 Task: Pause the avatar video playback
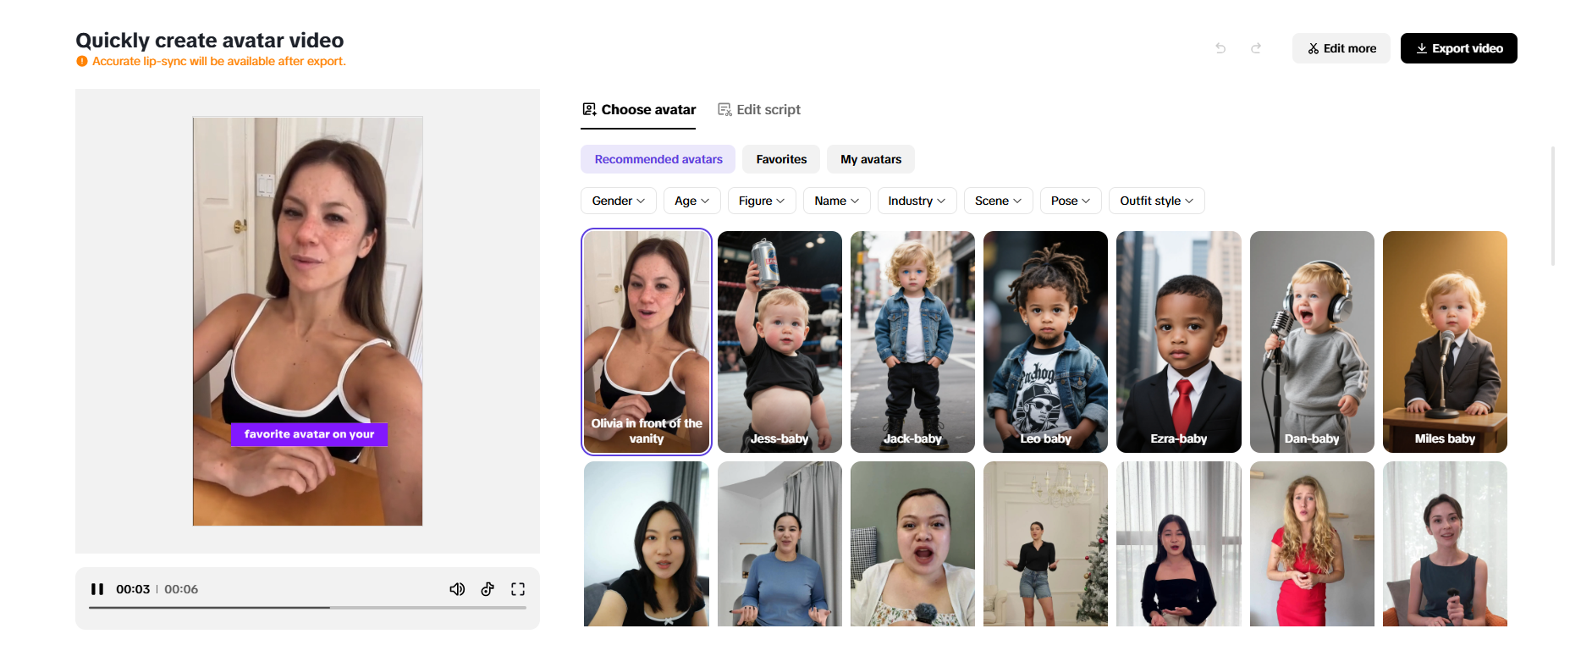click(97, 589)
